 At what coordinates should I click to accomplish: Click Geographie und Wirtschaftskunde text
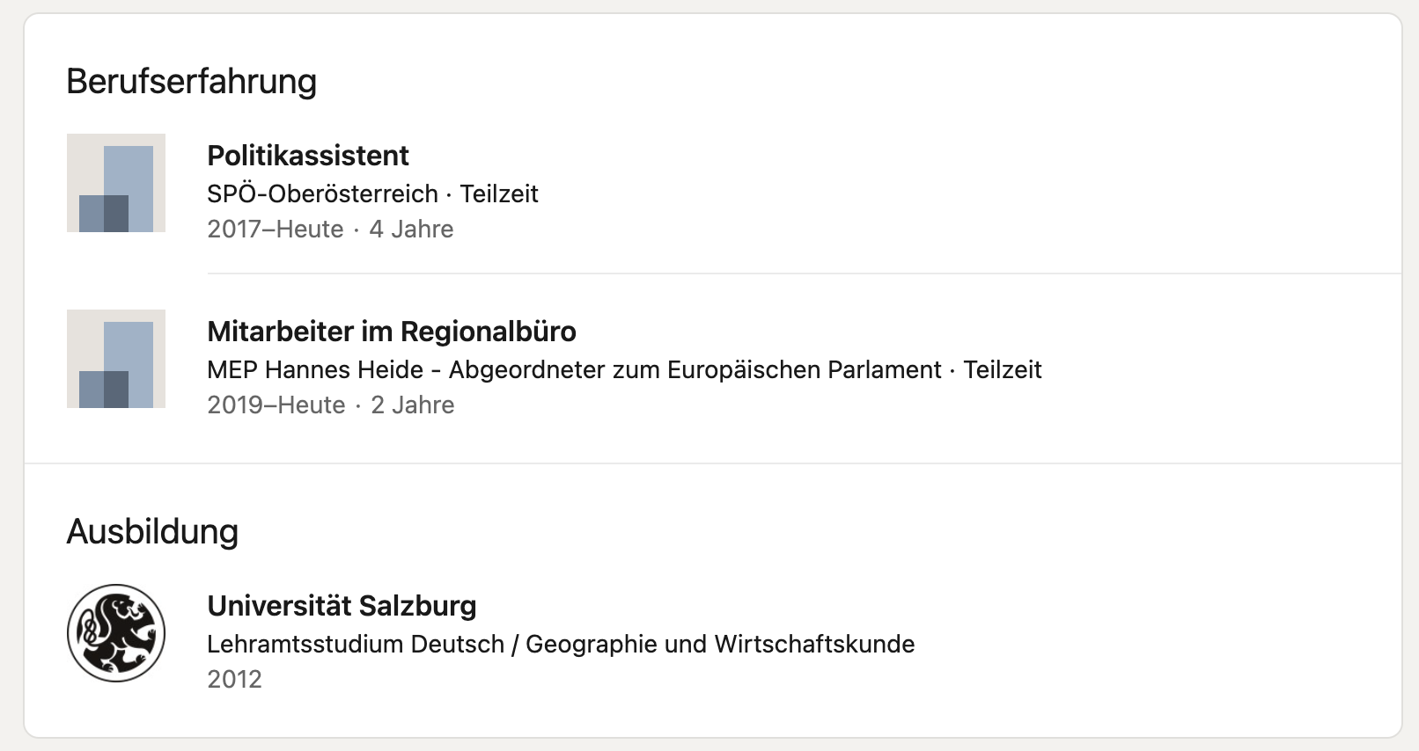(x=720, y=644)
